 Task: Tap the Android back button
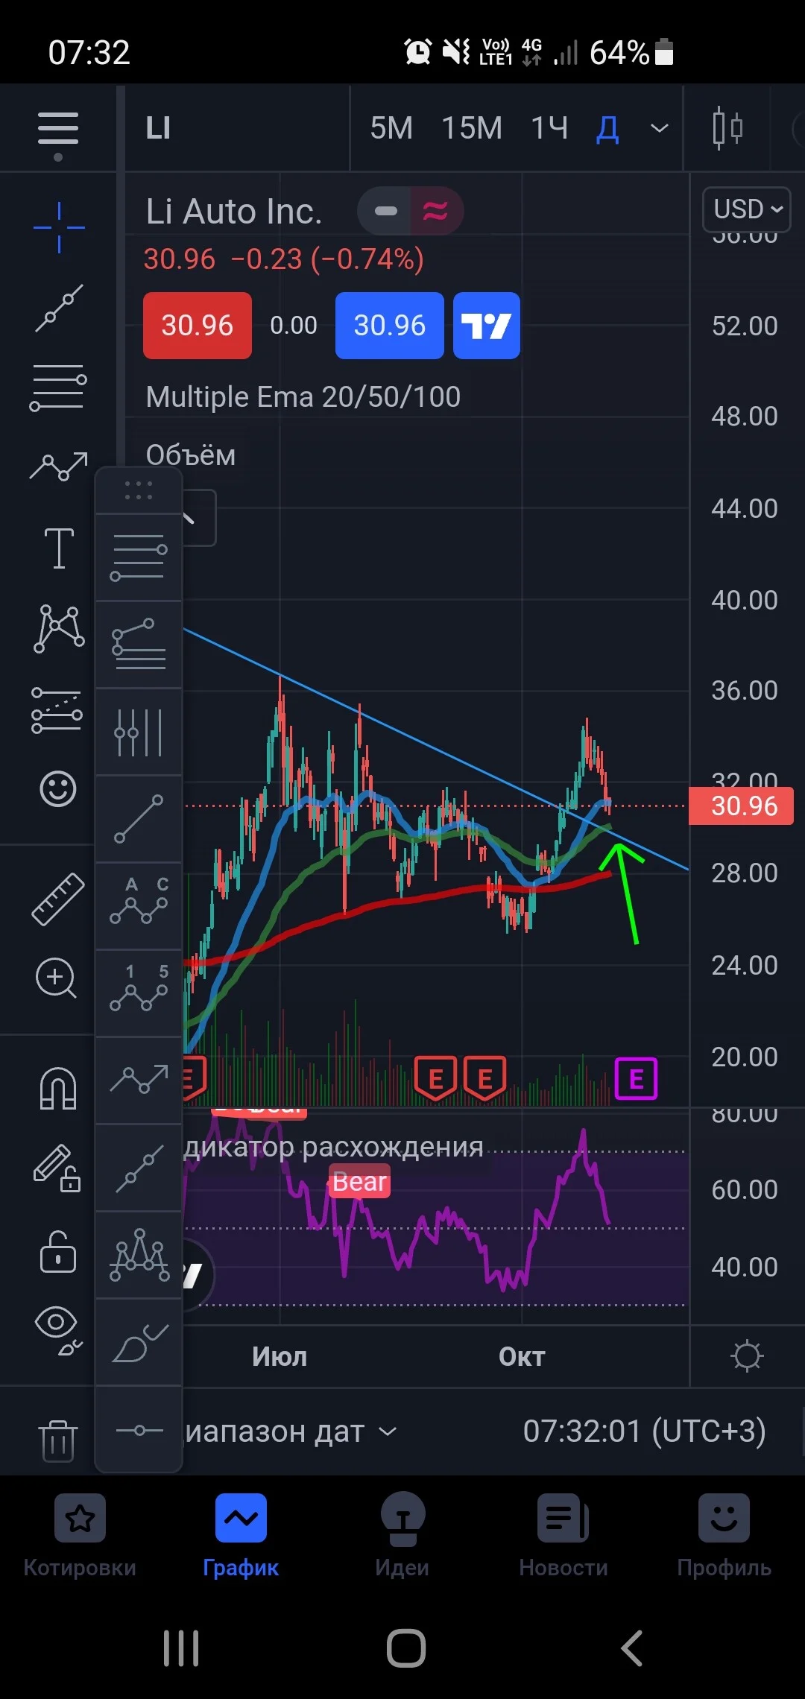tap(632, 1648)
